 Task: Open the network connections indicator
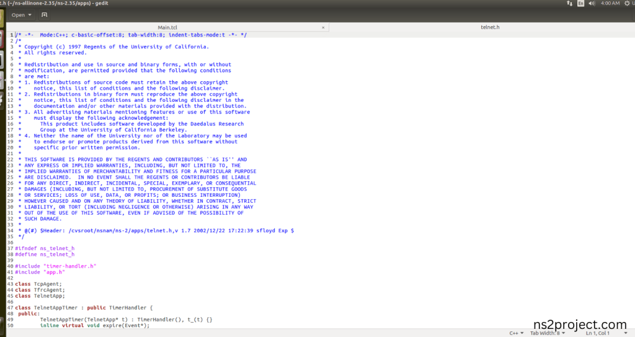tap(569, 3)
